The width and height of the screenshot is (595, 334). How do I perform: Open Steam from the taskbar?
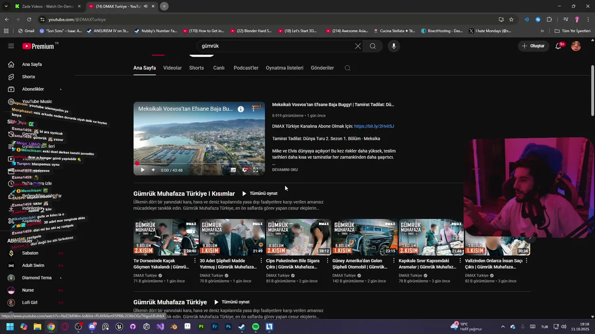(x=242, y=327)
